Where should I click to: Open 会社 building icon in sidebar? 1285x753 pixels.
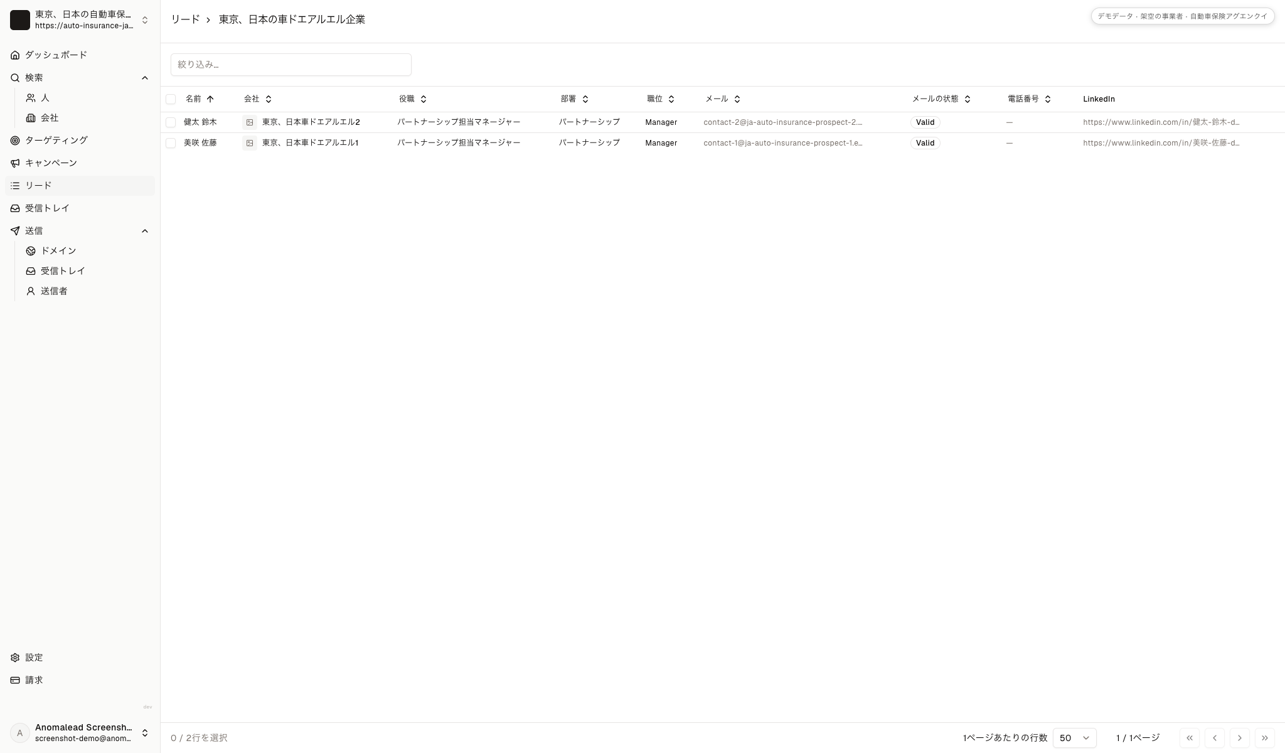point(31,118)
